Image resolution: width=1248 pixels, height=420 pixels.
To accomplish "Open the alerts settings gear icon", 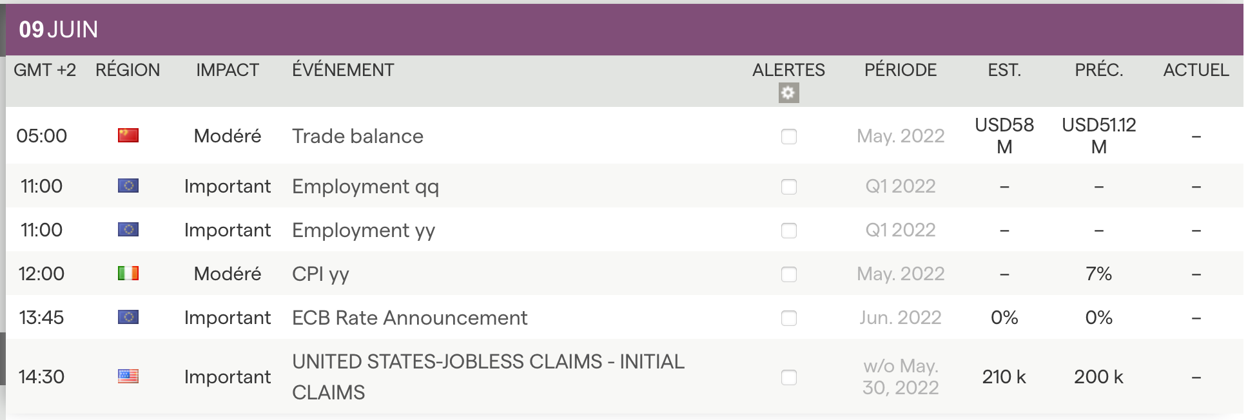I will tap(788, 93).
